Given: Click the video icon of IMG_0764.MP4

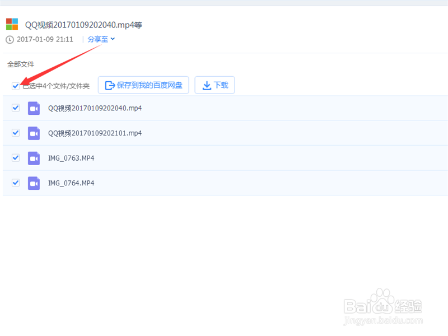Looking at the screenshot, I should [34, 183].
